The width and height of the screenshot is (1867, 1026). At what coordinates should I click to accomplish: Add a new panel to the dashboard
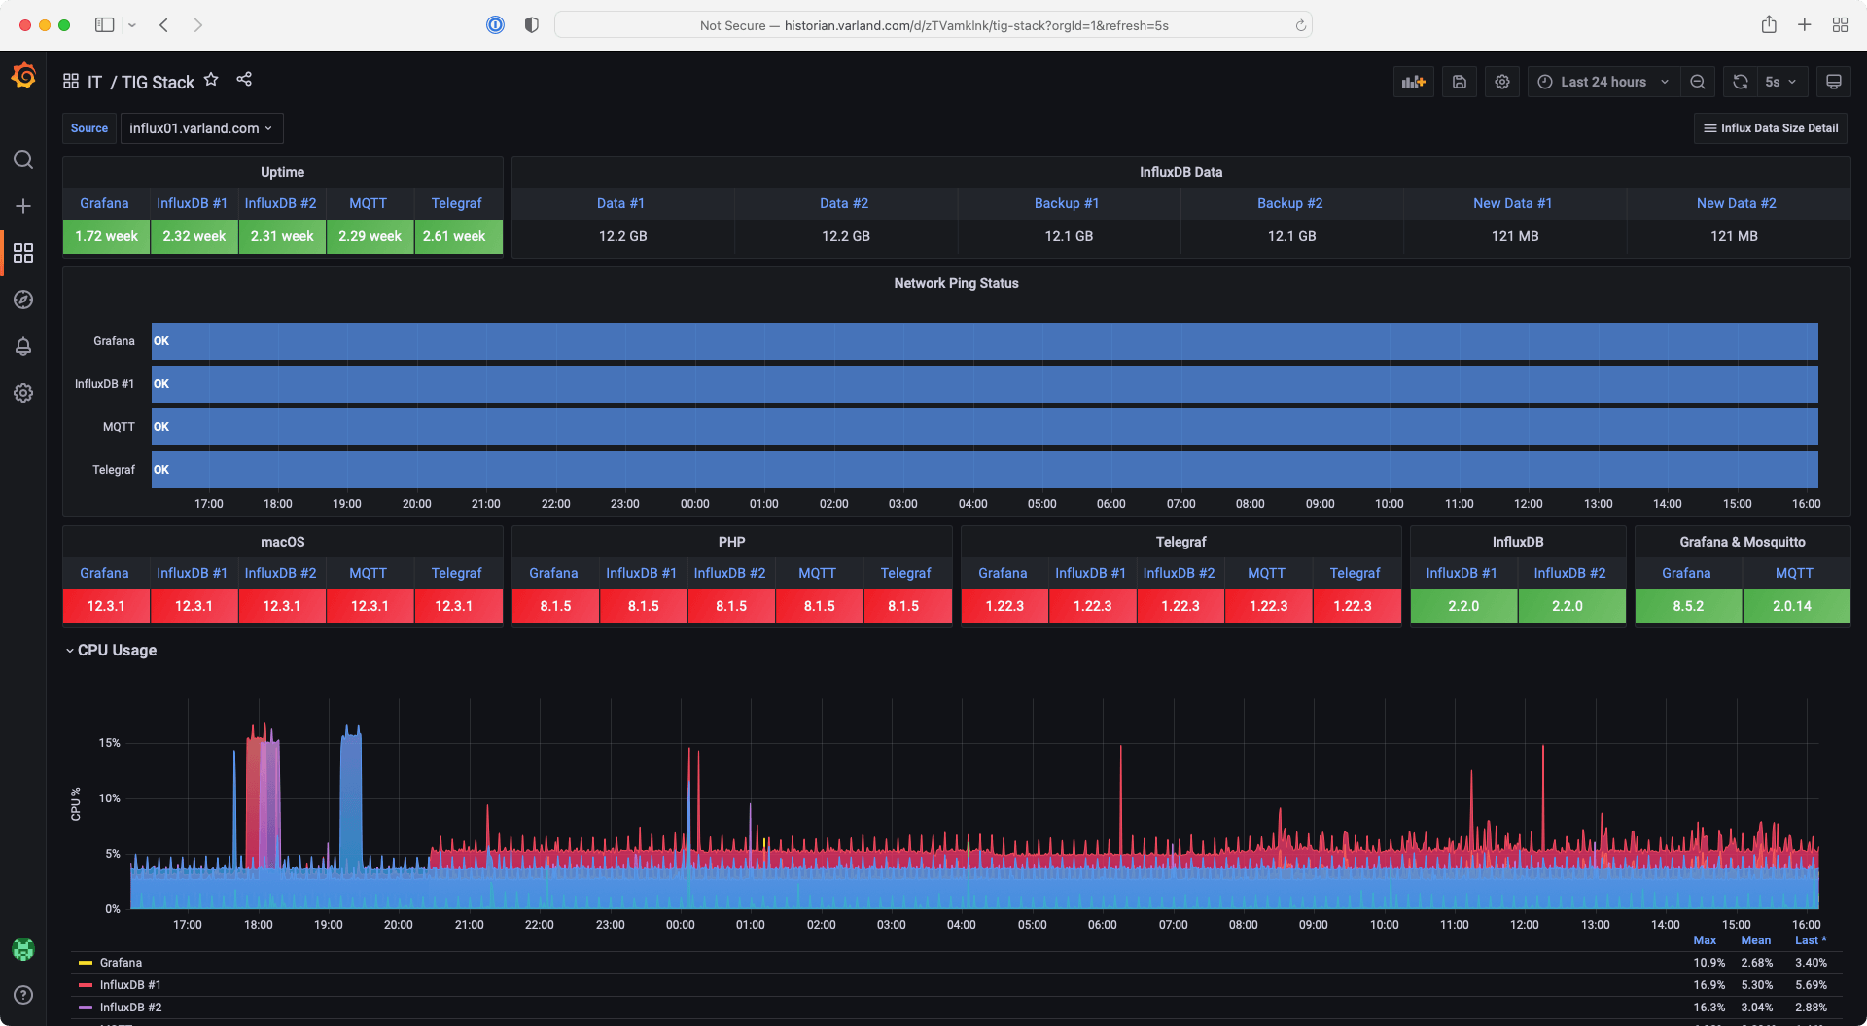point(1413,82)
